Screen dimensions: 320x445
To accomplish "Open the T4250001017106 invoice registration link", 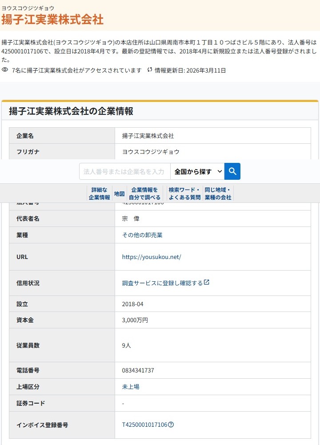I will pyautogui.click(x=144, y=425).
